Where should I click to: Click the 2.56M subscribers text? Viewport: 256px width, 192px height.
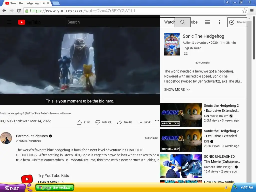[x=28, y=141]
